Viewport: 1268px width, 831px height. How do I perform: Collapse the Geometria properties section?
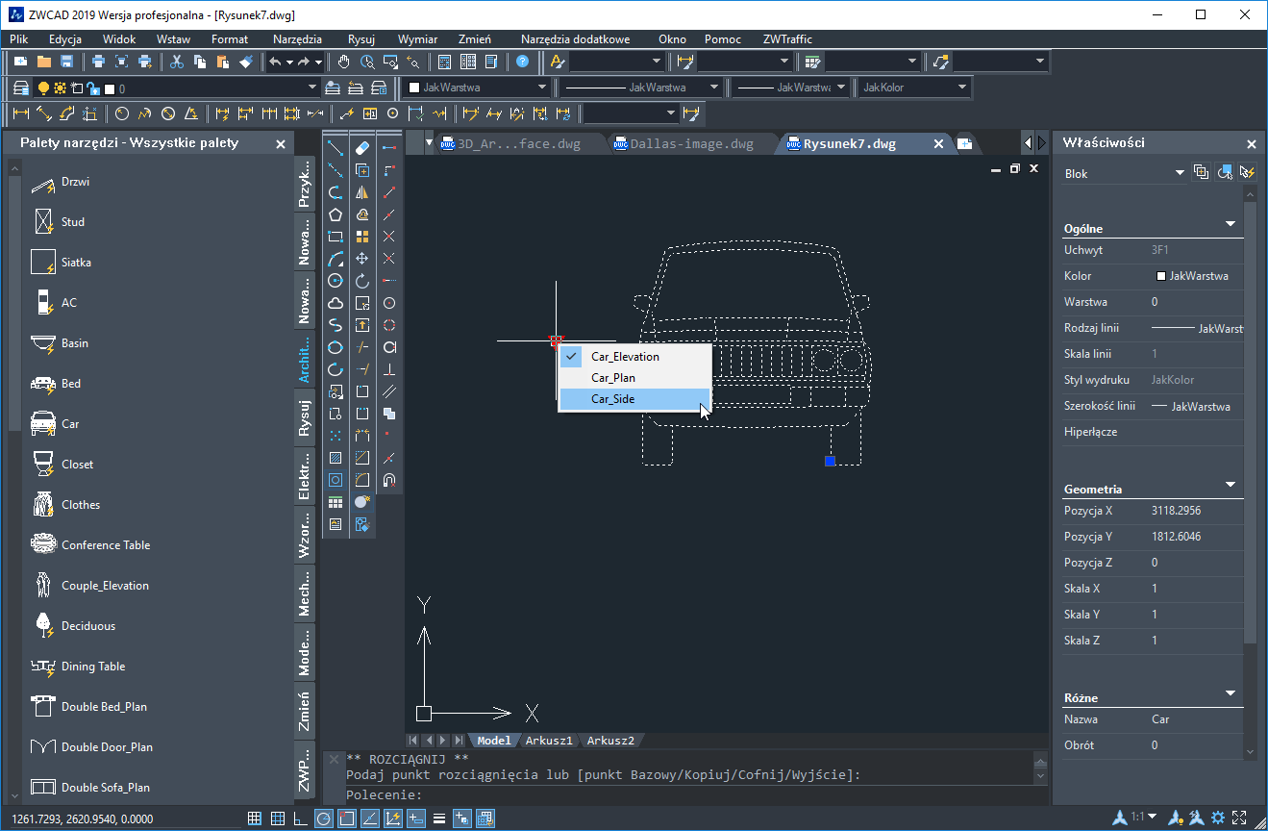[x=1230, y=485]
